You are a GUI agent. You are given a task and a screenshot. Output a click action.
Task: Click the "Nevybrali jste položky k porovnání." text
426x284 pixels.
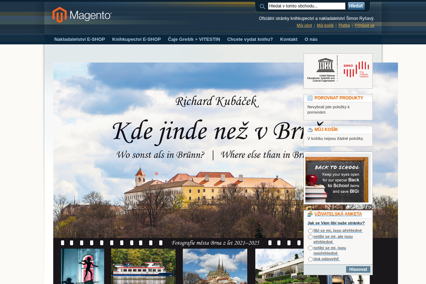click(328, 110)
